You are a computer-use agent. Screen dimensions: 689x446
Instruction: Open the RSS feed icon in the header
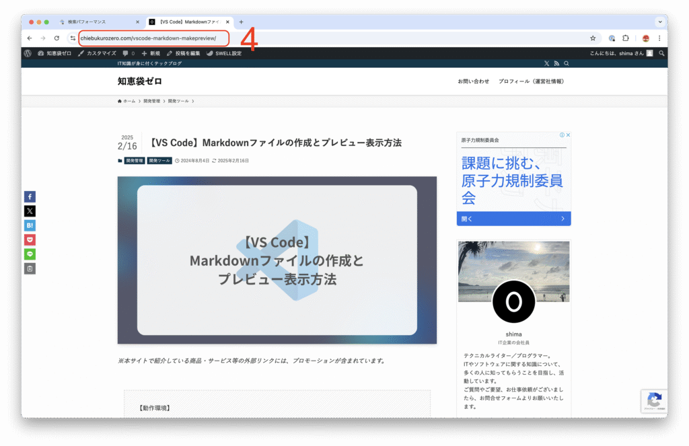(x=556, y=63)
